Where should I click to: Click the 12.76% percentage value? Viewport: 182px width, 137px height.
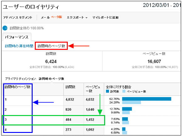(x=115, y=109)
